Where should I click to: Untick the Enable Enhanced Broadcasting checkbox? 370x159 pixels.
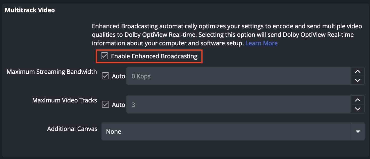[104, 56]
